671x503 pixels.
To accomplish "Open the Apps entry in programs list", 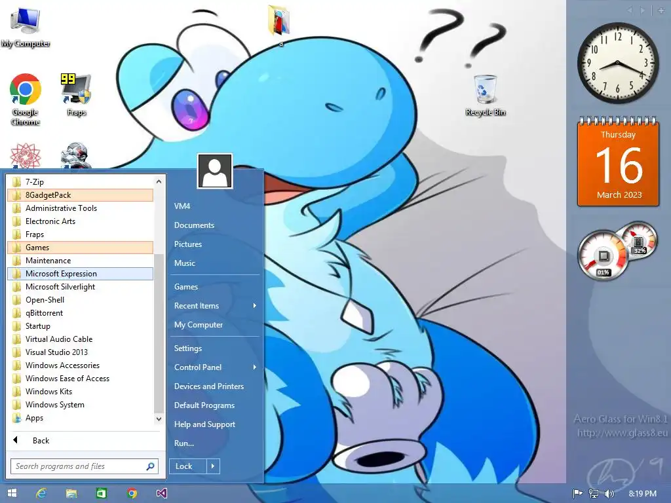I will tap(80, 418).
